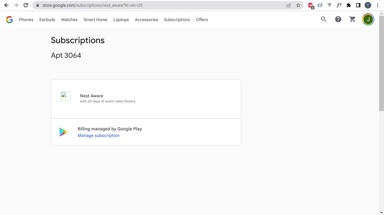Go back using the browser back arrow

6,5
